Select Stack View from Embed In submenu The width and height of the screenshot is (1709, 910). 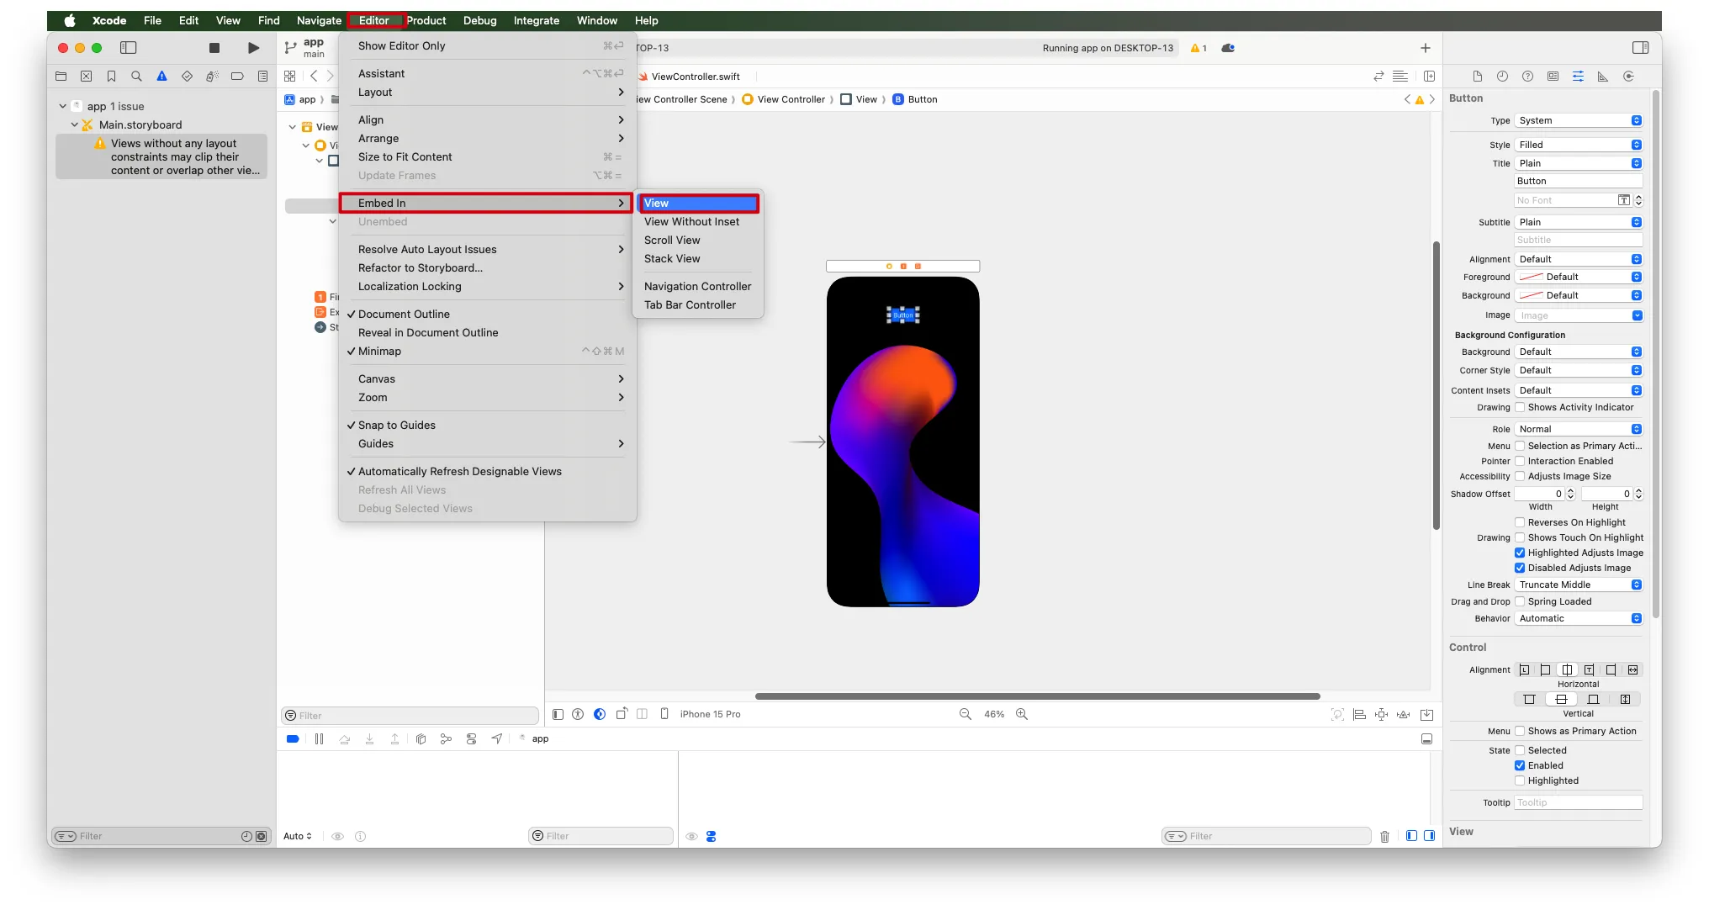(672, 259)
